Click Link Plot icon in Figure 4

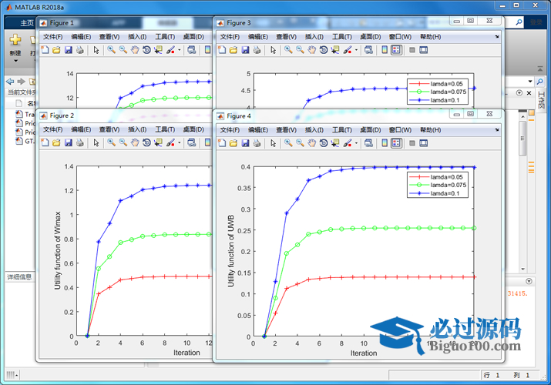click(368, 143)
